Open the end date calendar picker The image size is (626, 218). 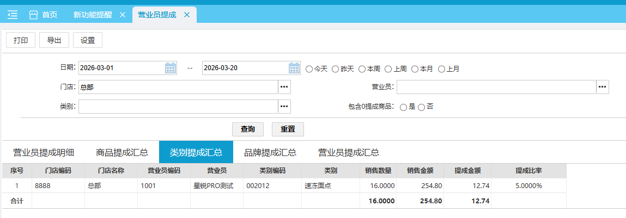(294, 68)
